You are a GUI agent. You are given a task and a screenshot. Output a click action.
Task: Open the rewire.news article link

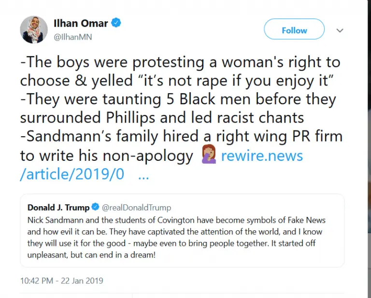[261, 156]
